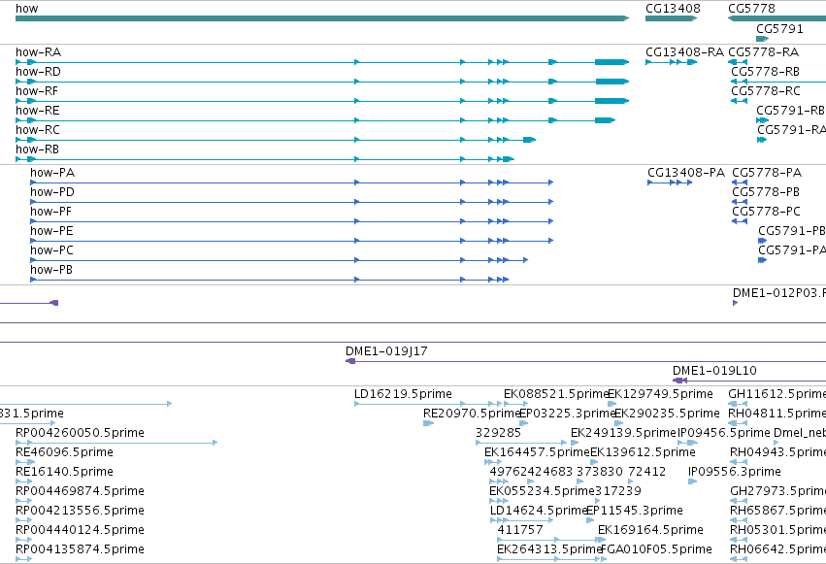Select protein how-PC label
The height and width of the screenshot is (564, 826).
pos(51,250)
